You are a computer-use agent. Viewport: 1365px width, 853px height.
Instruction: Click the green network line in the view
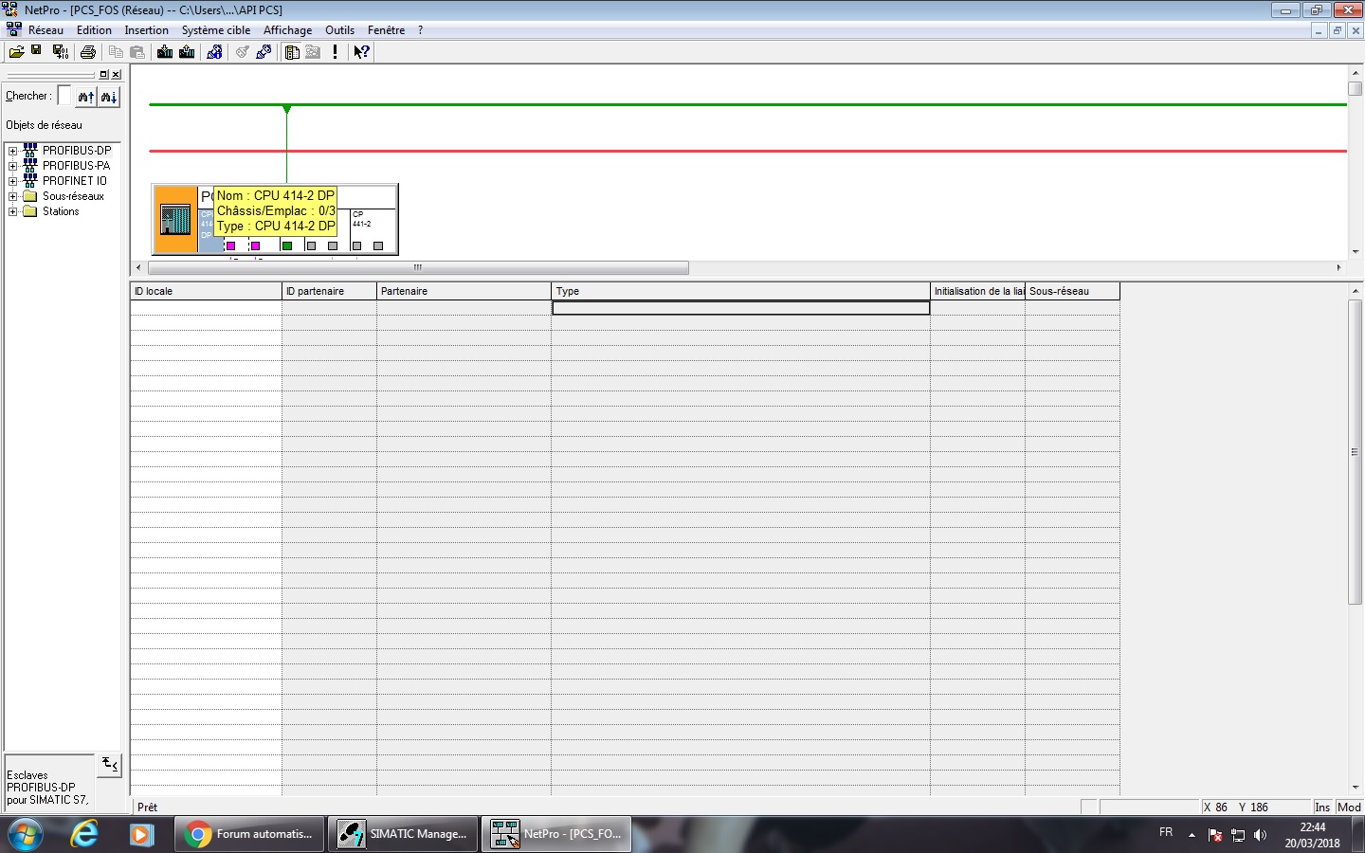click(747, 104)
